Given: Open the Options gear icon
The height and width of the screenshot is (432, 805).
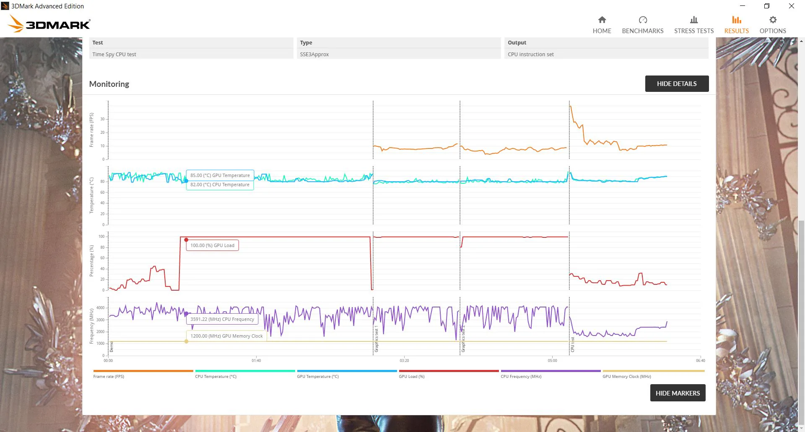Looking at the screenshot, I should coord(773,20).
